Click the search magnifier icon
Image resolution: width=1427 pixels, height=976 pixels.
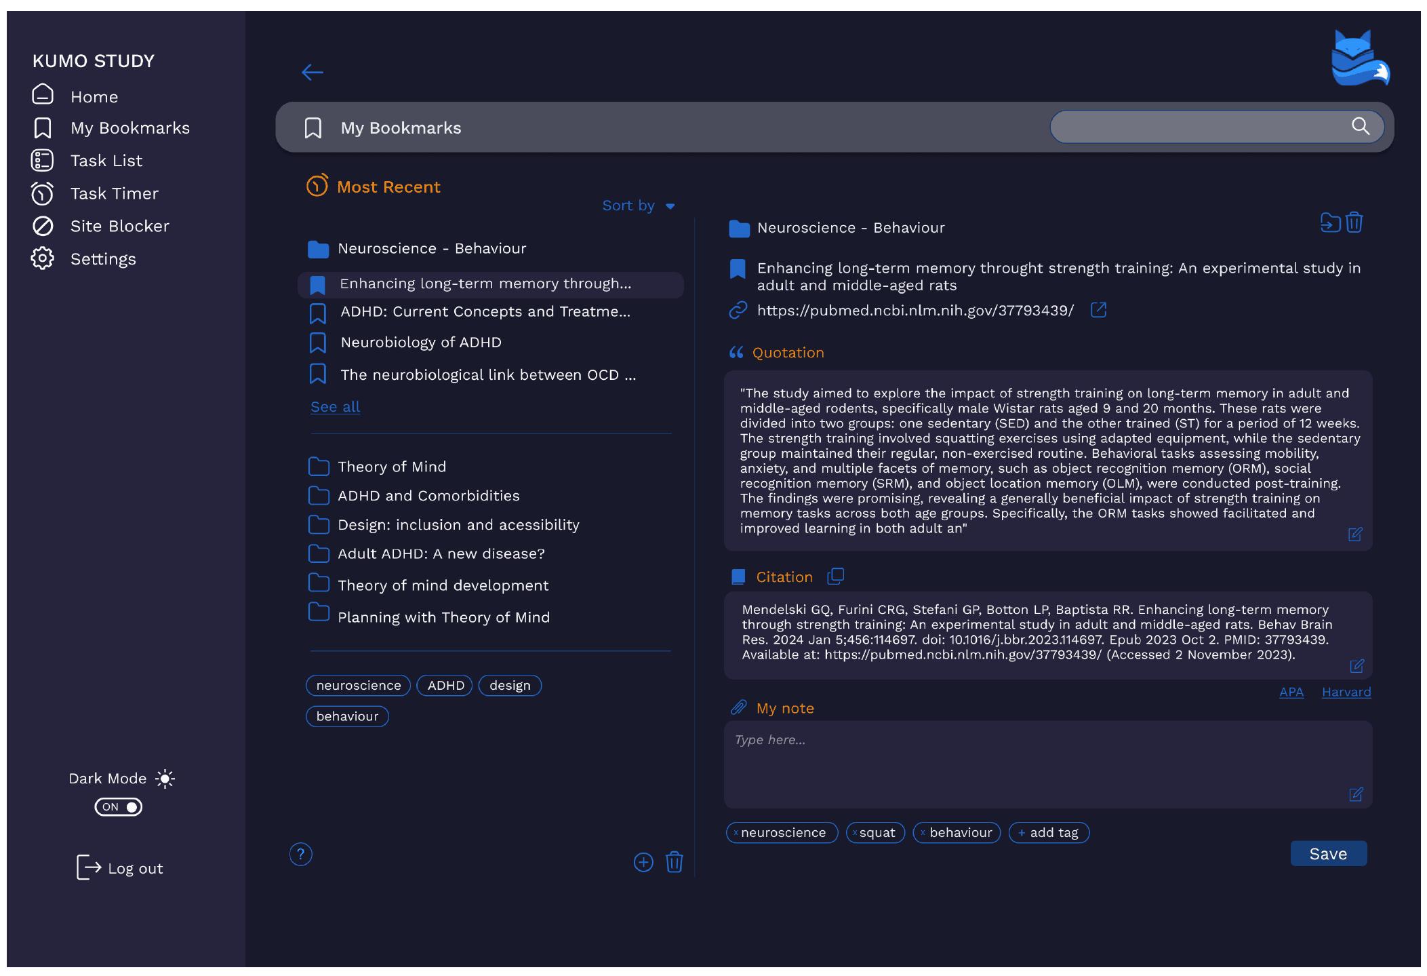(1360, 126)
